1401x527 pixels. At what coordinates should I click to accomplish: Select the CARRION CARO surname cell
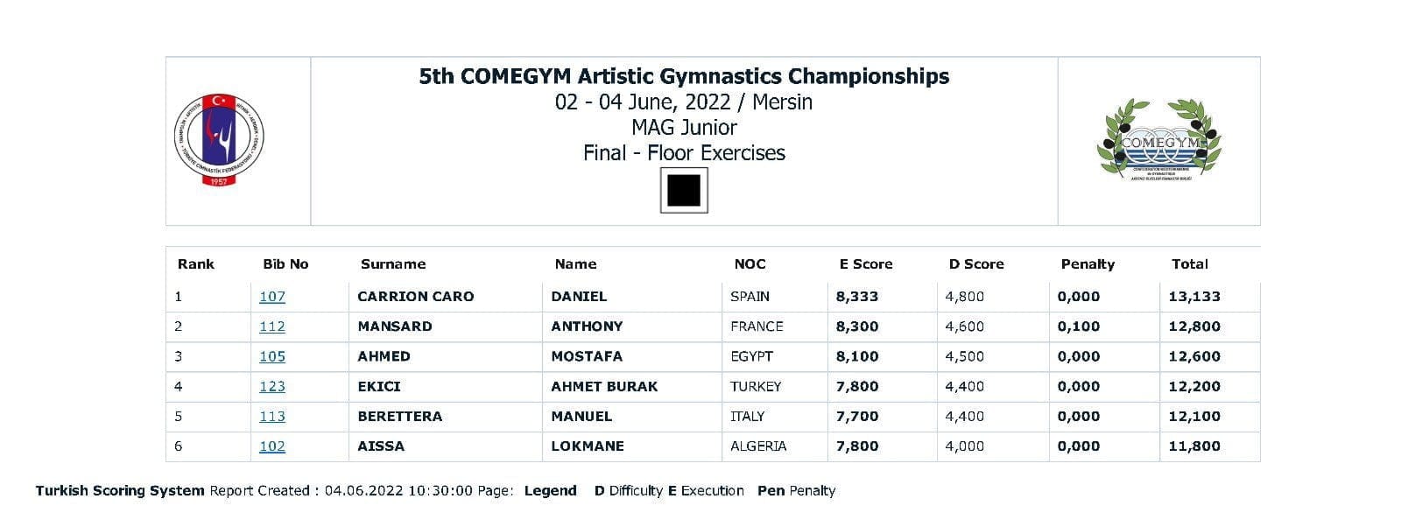point(446,297)
